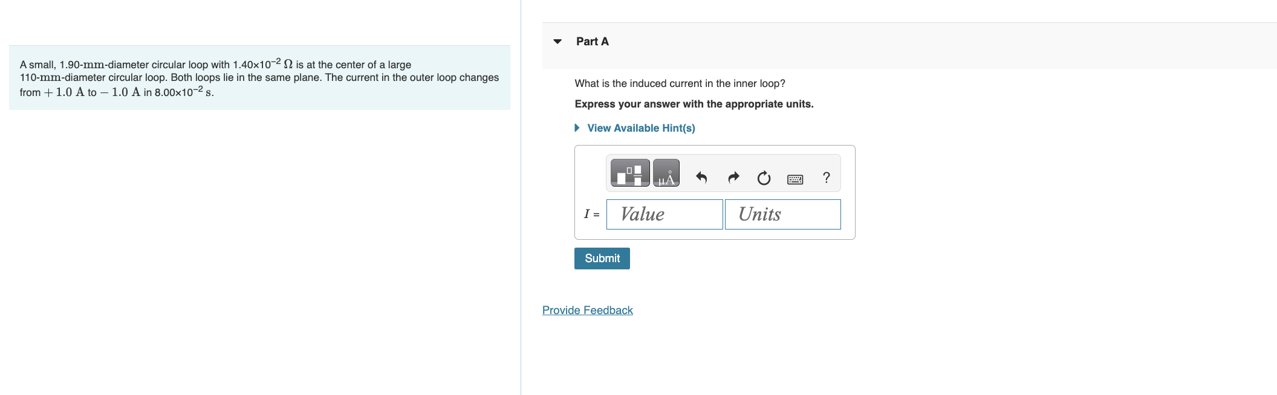Open the units symbols tool
The height and width of the screenshot is (395, 1277).
pyautogui.click(x=666, y=173)
